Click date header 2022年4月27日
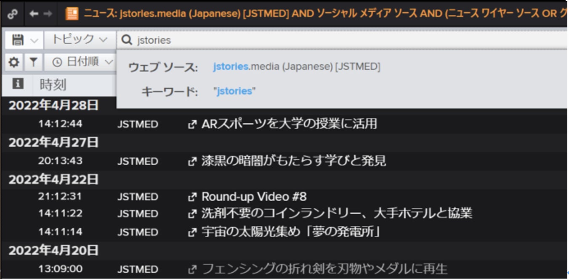 coord(53,142)
